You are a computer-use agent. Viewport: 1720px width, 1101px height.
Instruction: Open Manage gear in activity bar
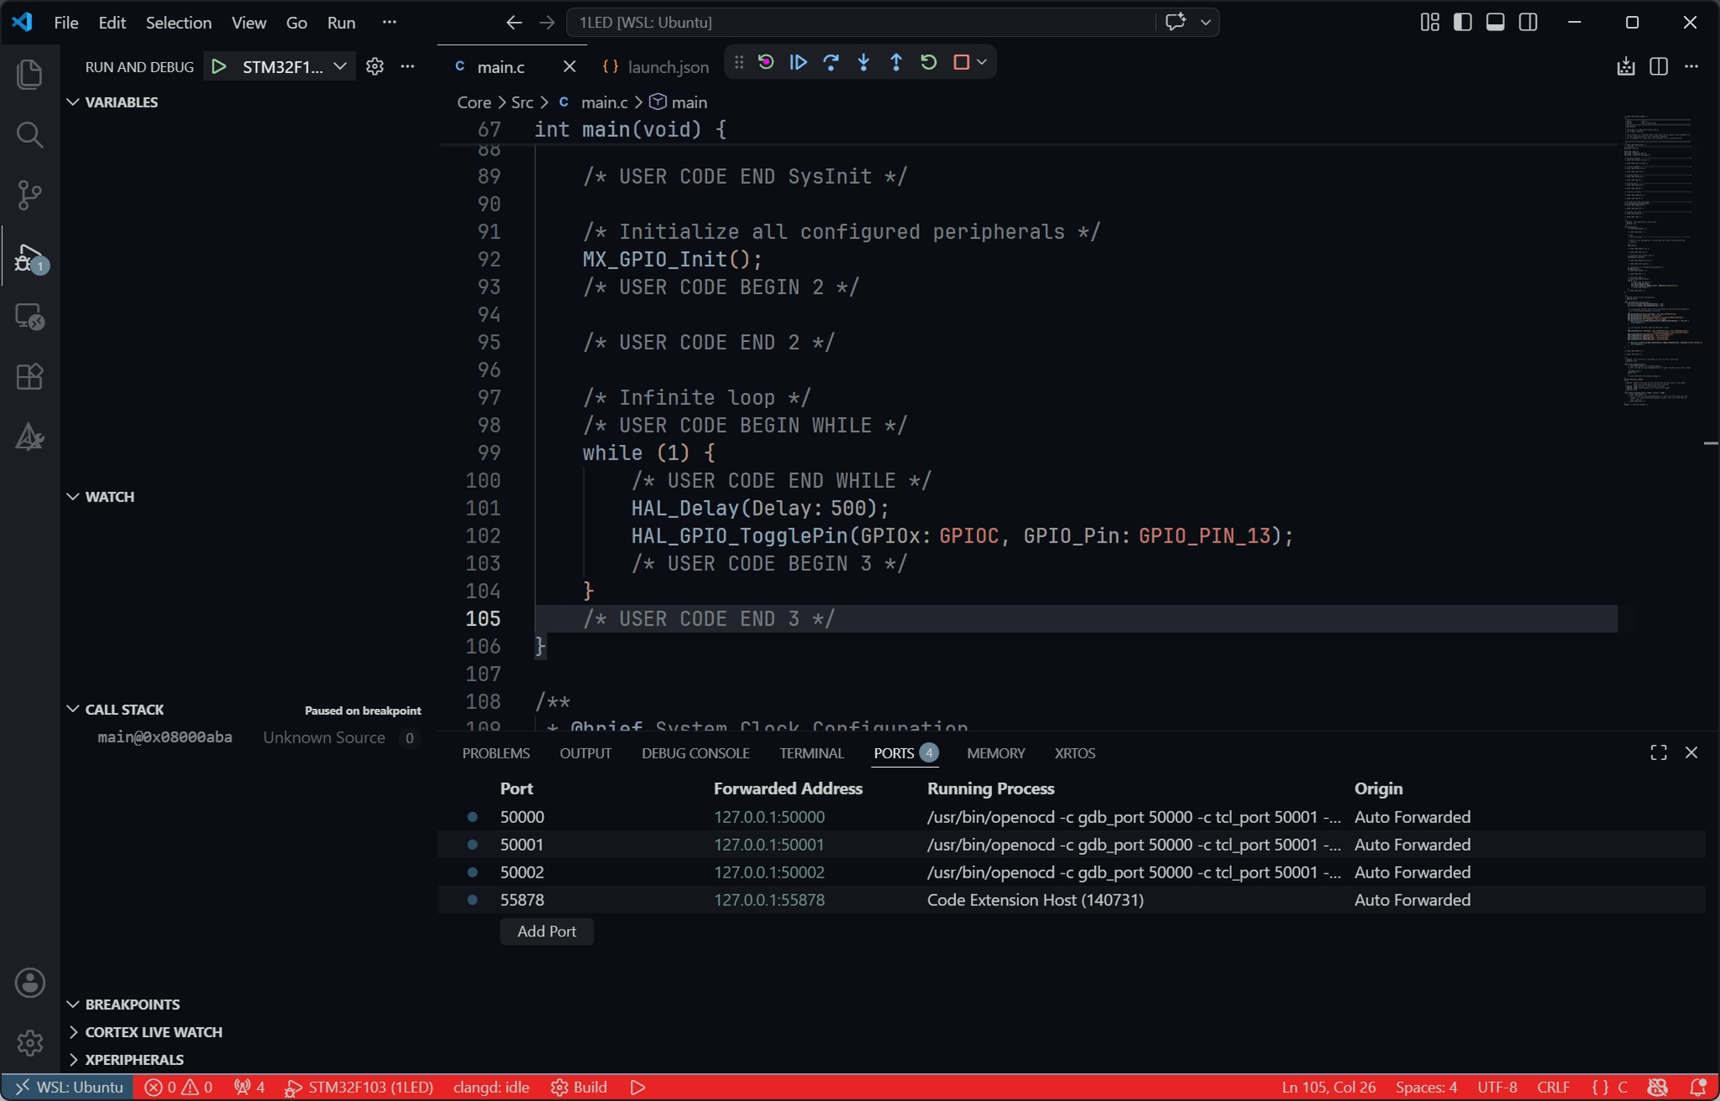[x=30, y=1042]
